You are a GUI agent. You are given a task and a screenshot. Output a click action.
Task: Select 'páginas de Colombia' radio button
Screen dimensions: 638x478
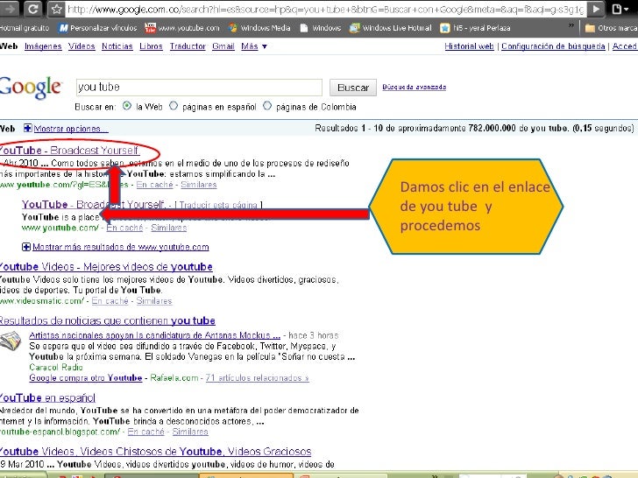(x=267, y=106)
